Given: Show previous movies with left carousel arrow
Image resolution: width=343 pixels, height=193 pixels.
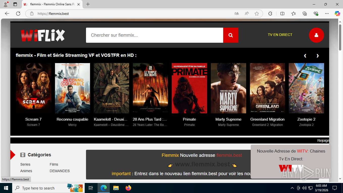Looking at the screenshot, I should [x=305, y=56].
